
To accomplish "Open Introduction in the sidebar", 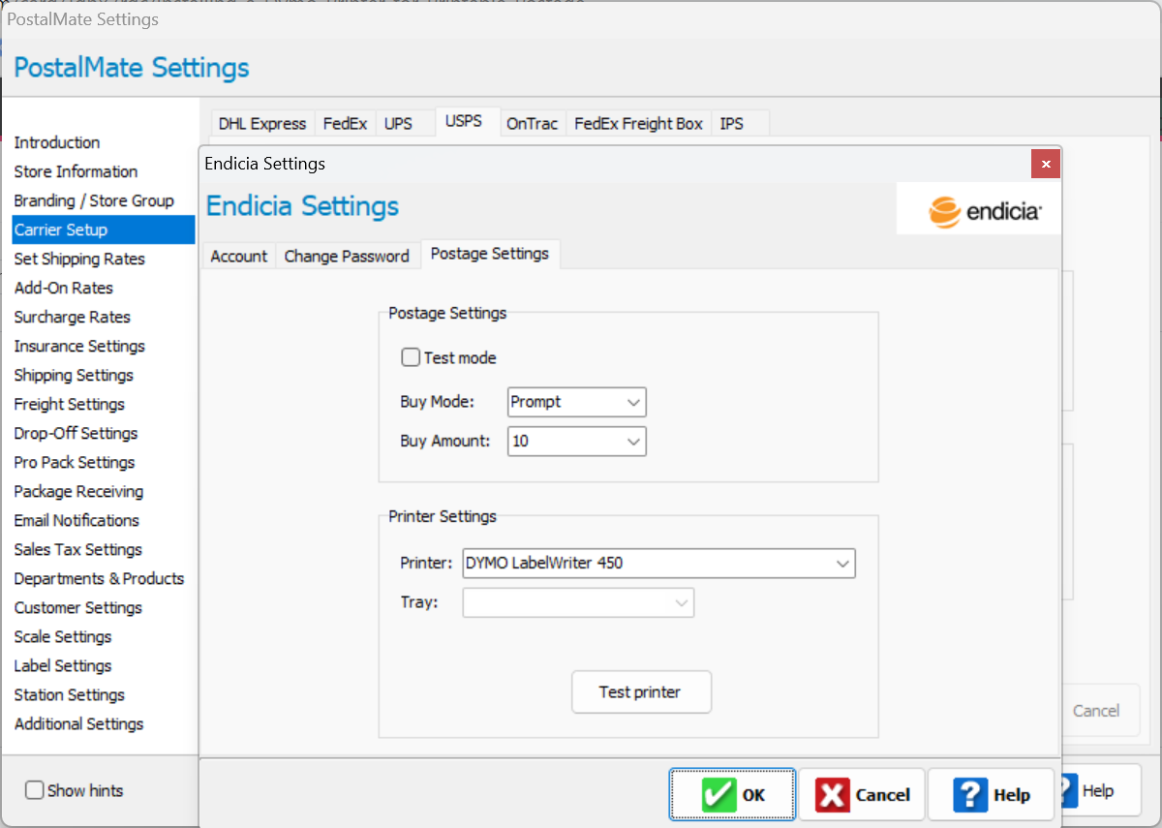I will pos(57,142).
